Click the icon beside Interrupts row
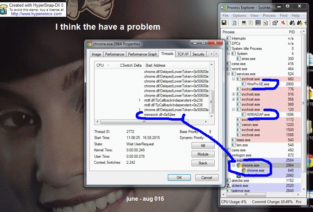The height and width of the screenshot is (212, 313). tap(228, 38)
